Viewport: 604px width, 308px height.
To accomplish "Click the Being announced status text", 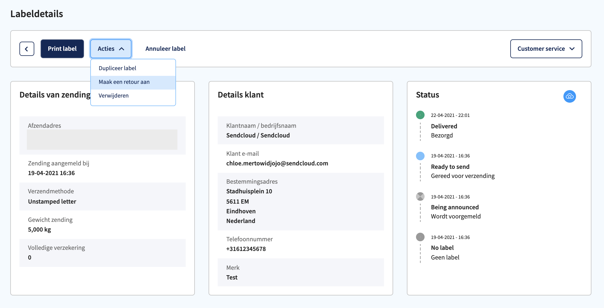I will coord(455,207).
